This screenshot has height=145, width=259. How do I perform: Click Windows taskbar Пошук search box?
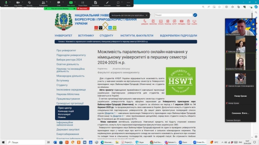tap(26, 142)
